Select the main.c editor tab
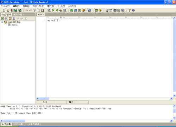Screen dimensions: 176x127 pos(41,14)
